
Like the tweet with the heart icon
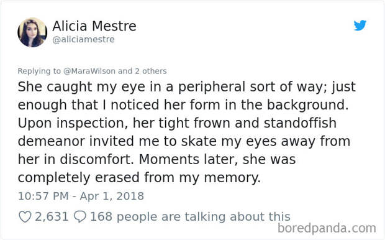tap(25, 217)
